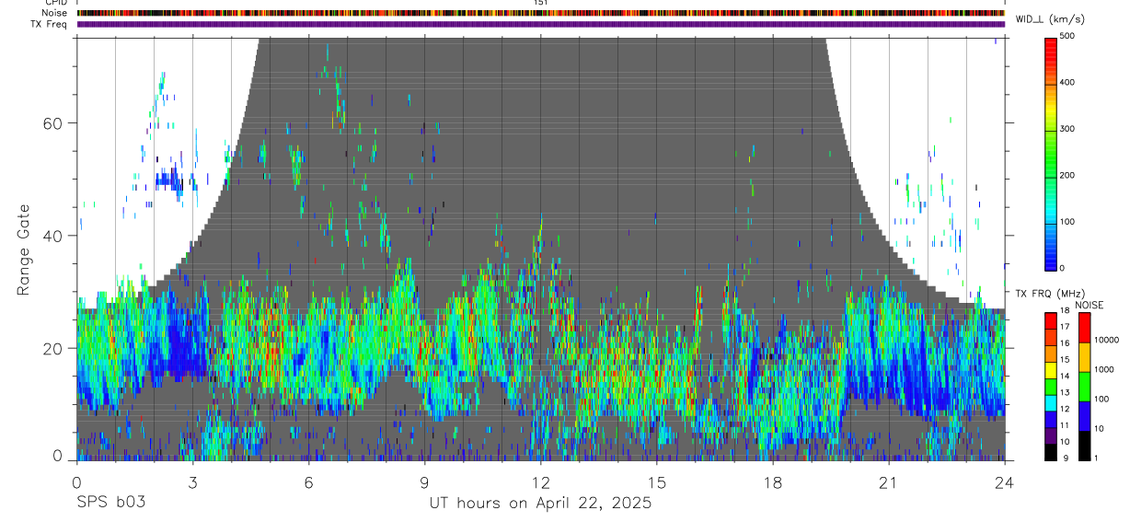Click the 3 UT hour axis label
The width and height of the screenshot is (1130, 522).
pyautogui.click(x=192, y=481)
